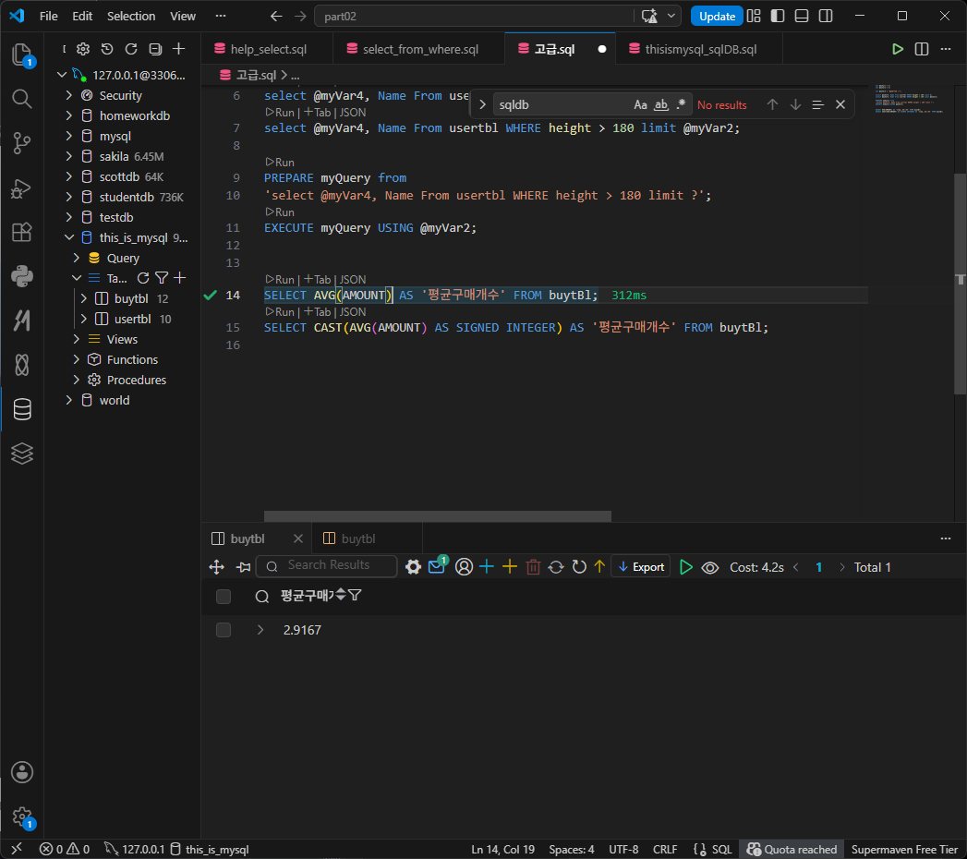Click the Export button in results toolbar
This screenshot has width=967, height=859.
tap(641, 567)
